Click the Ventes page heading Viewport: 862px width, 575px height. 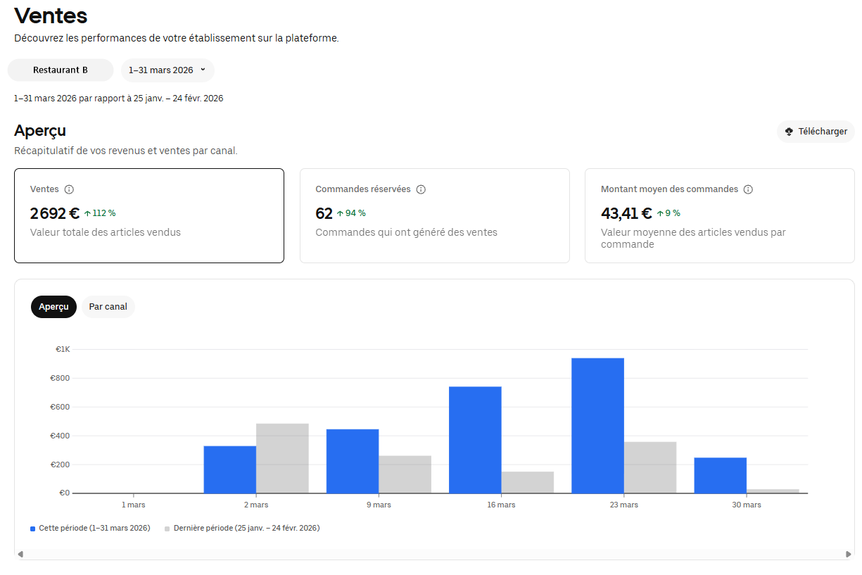(x=51, y=15)
